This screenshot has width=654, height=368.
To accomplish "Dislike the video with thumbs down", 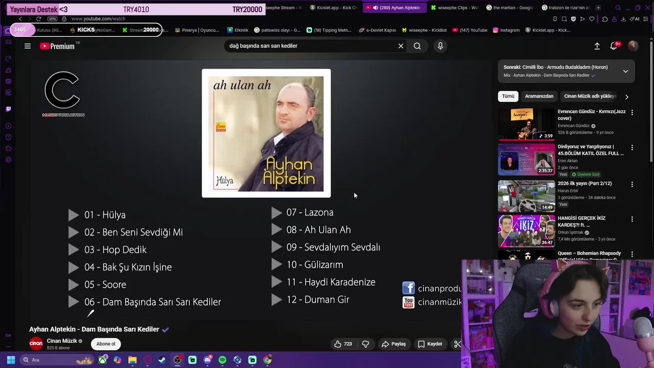I will point(366,344).
